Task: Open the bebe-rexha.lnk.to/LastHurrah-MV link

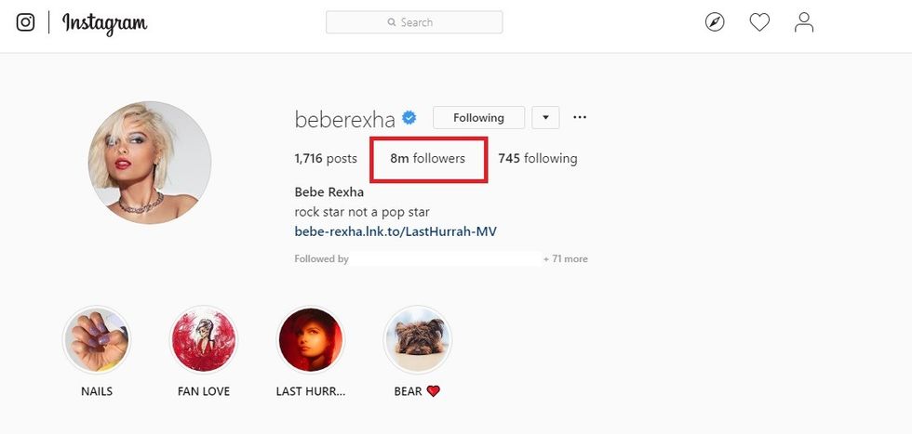Action: click(396, 231)
